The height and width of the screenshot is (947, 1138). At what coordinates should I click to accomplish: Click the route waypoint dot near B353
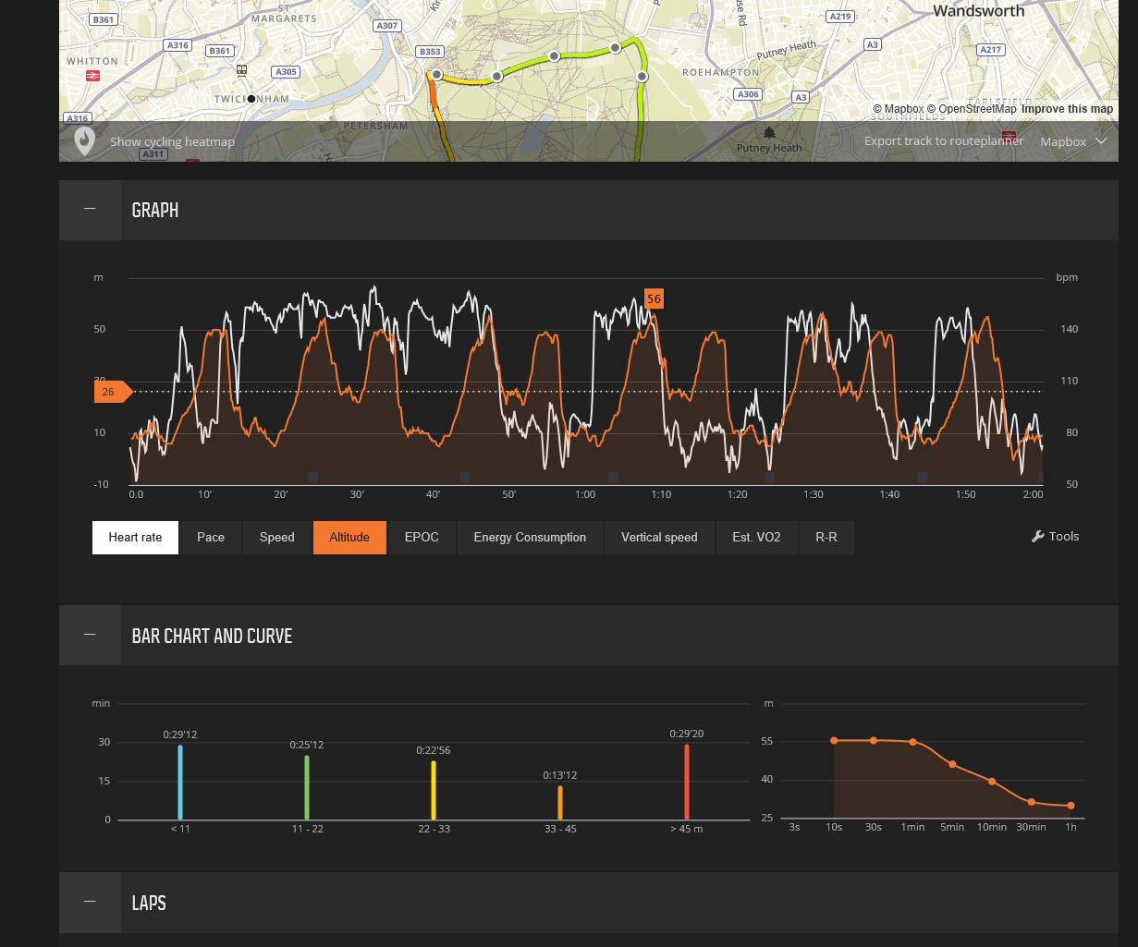pyautogui.click(x=436, y=75)
